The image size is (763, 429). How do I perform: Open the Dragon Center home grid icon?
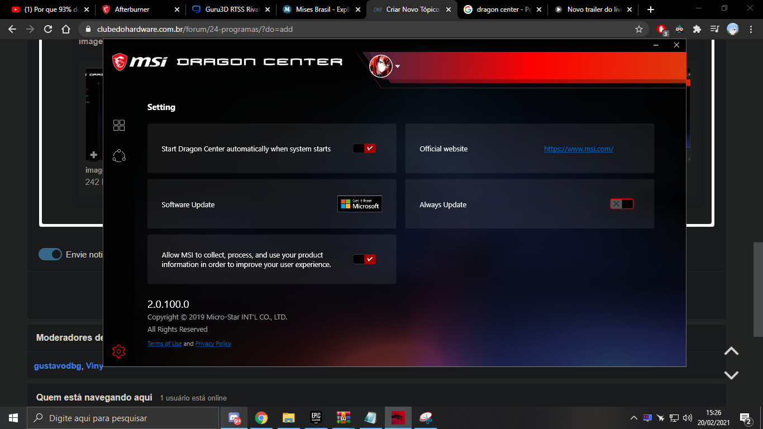[119, 125]
